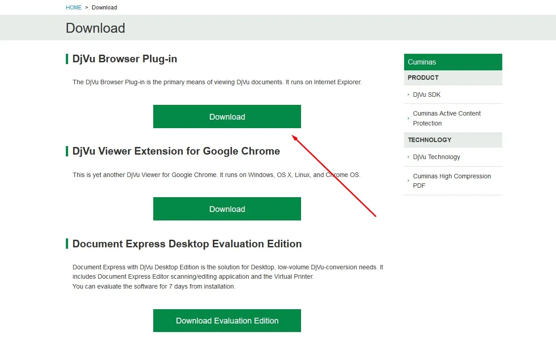
Task: Click chevron beside Cuminas Active Content Protection
Action: coord(409,118)
